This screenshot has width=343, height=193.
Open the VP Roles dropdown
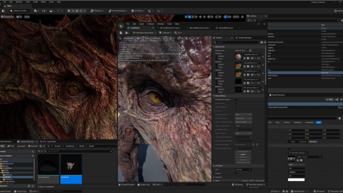pyautogui.click(x=138, y=10)
